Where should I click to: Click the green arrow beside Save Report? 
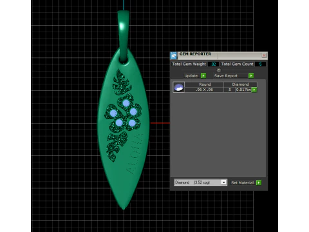(251, 75)
